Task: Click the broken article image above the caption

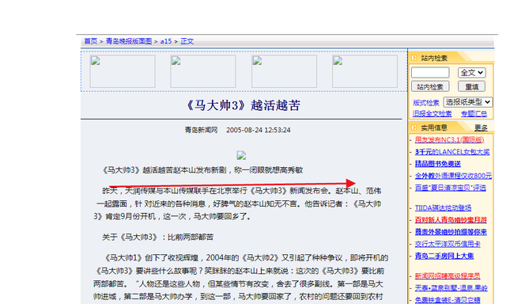Action: [x=241, y=155]
